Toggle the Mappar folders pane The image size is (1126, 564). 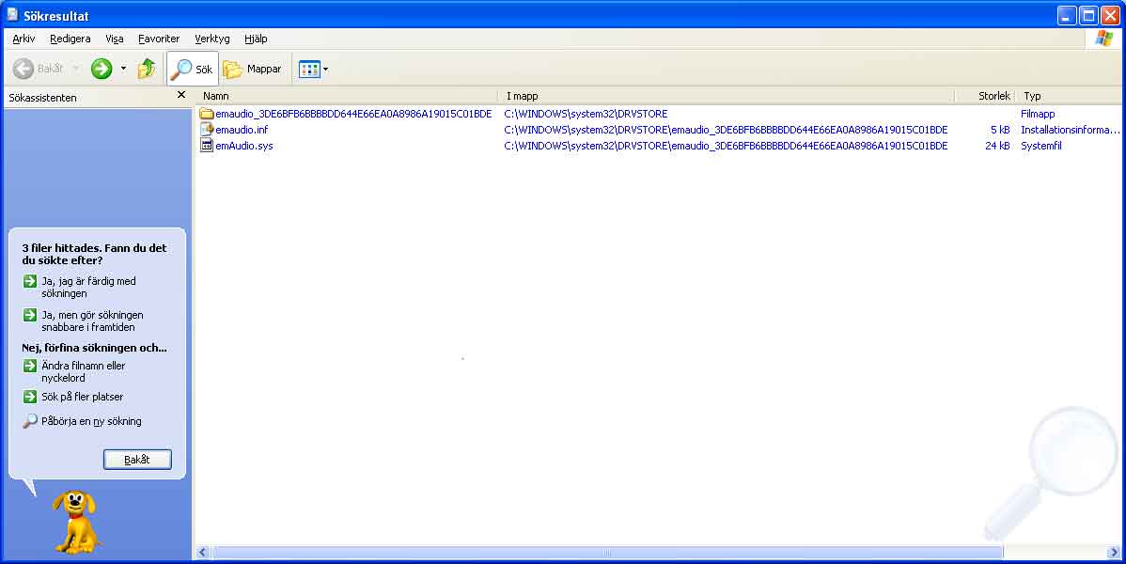click(252, 69)
